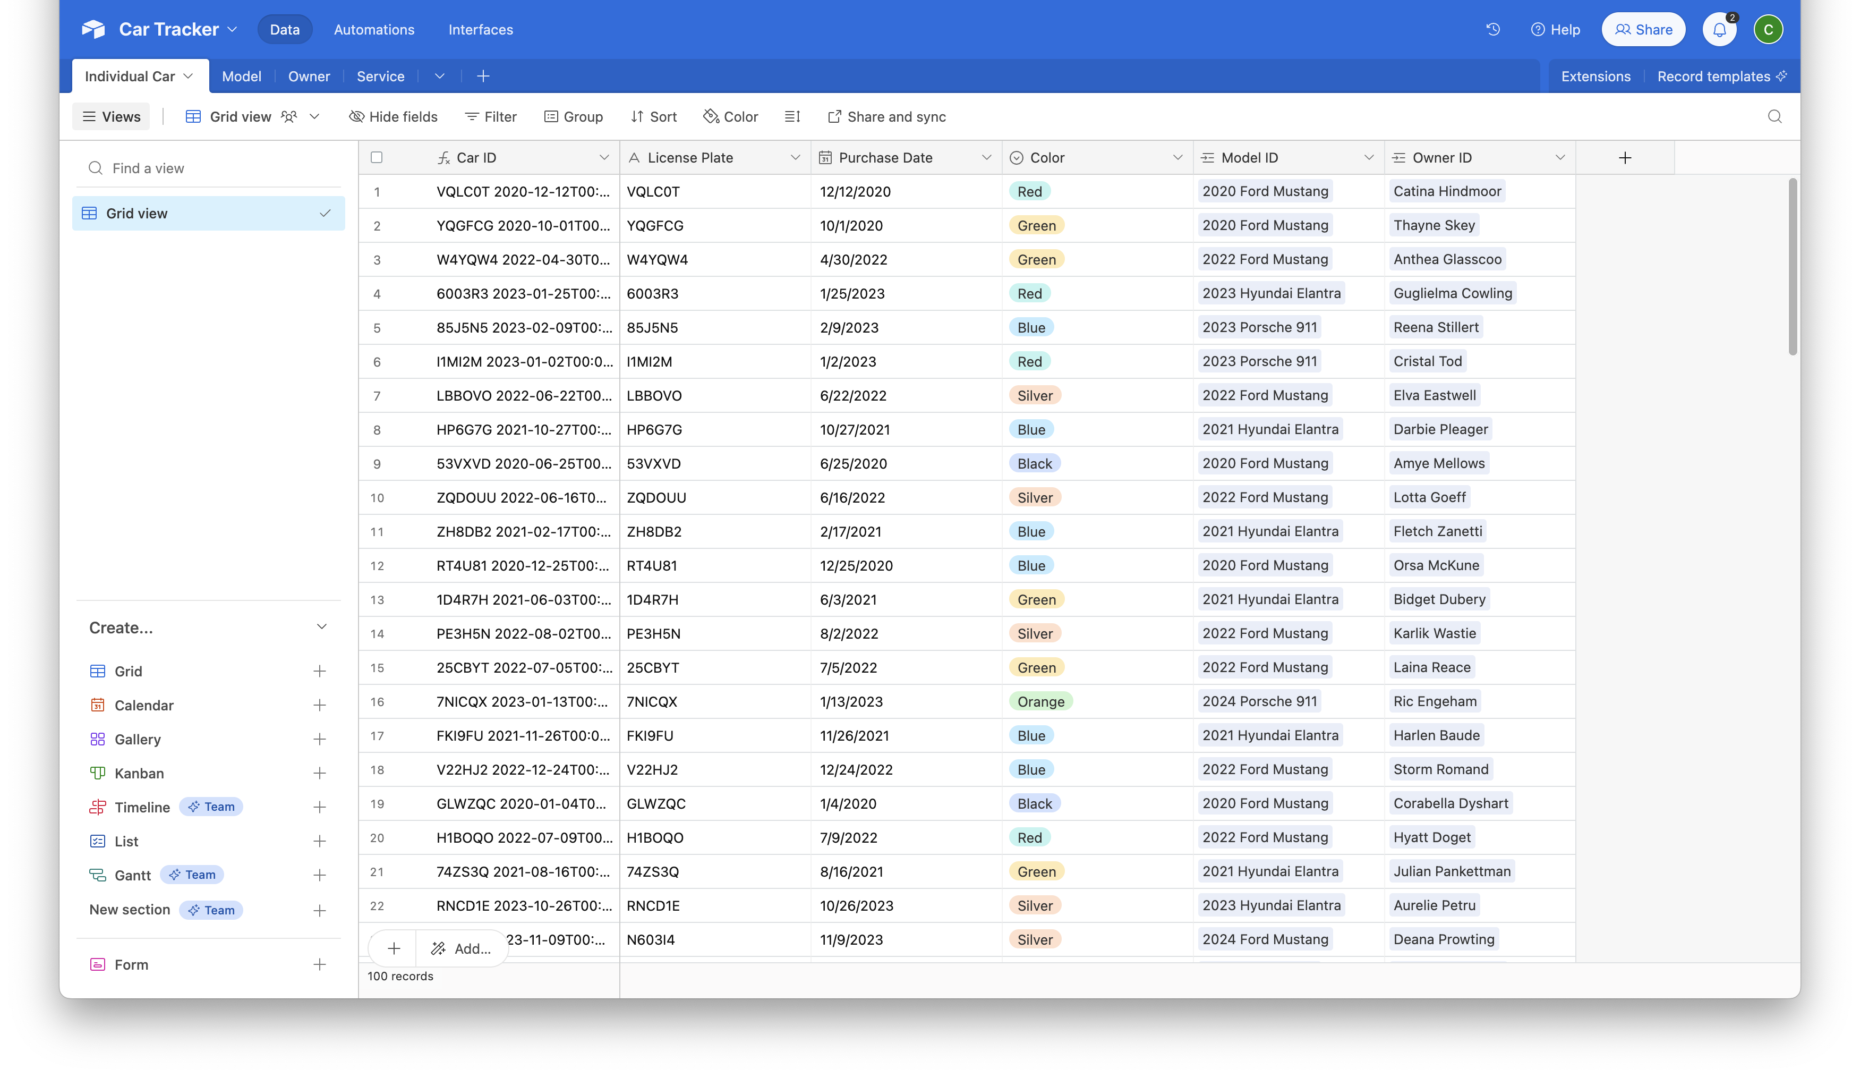The width and height of the screenshot is (1860, 1077).
Task: Adjust row height using the row height icon
Action: [791, 116]
